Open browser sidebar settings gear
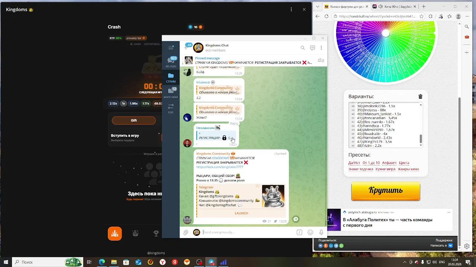The image size is (476, 267). (467, 246)
